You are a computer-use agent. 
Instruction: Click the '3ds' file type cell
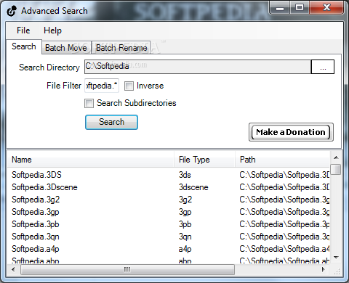point(185,175)
